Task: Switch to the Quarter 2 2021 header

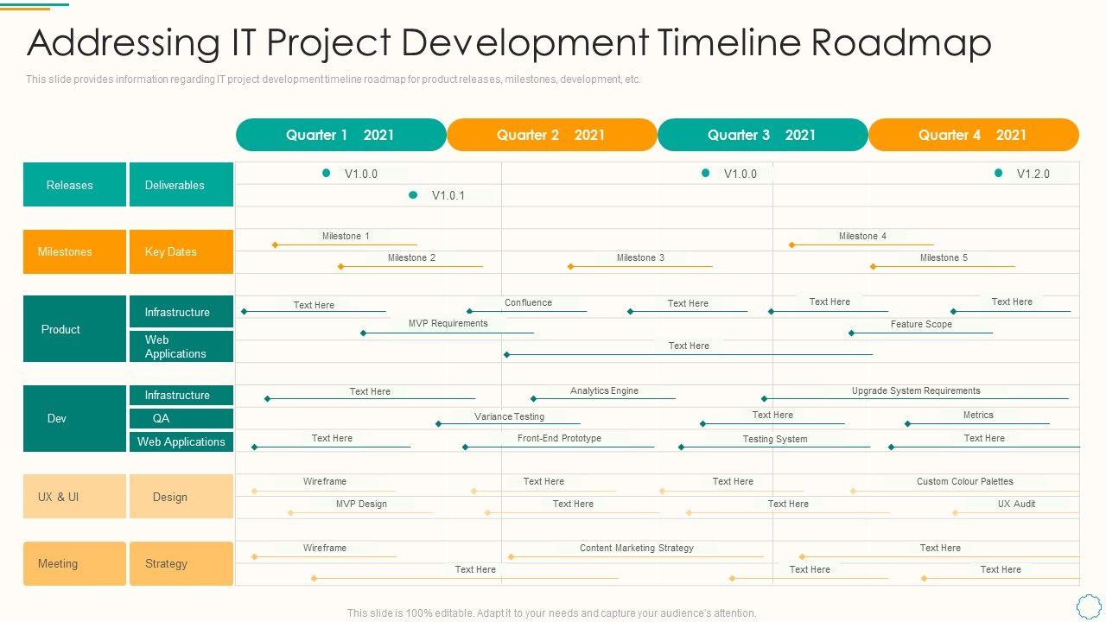Action: click(551, 135)
